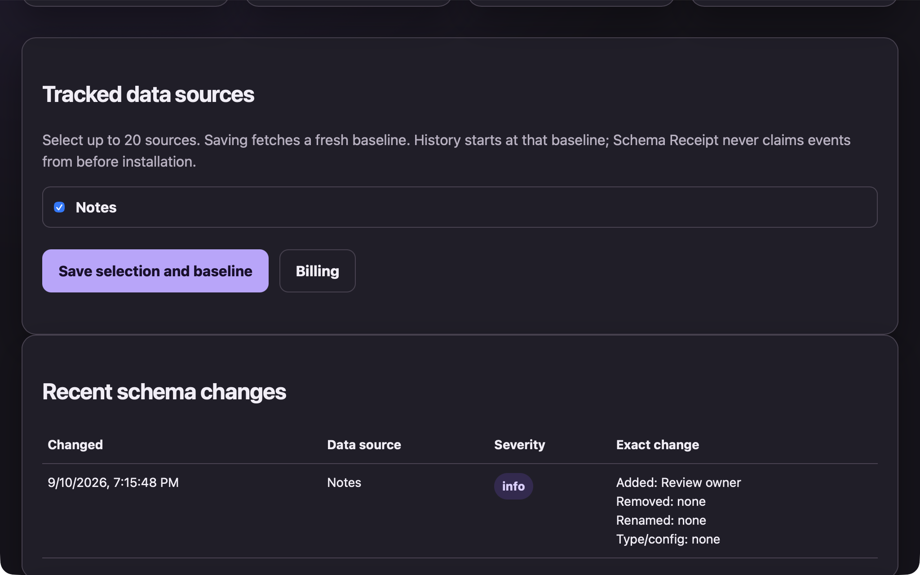This screenshot has width=920, height=575.
Task: Click the Exact change column header
Action: (x=658, y=445)
